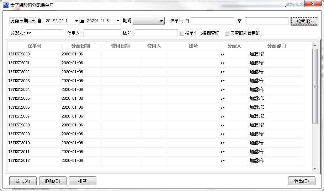Expand the end date picker 2020/1/6
The height and width of the screenshot is (191, 324).
118,21
